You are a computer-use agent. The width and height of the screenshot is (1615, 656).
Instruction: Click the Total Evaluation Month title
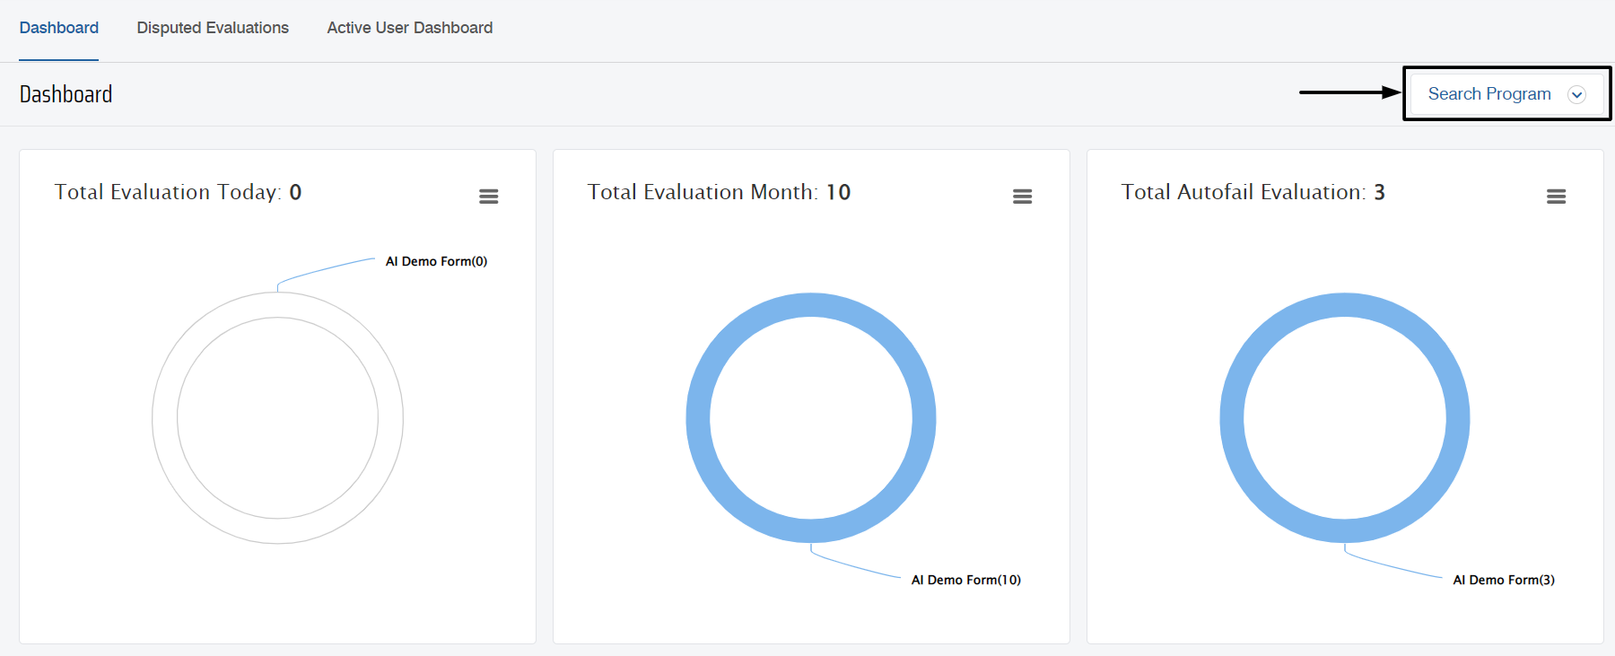719,192
